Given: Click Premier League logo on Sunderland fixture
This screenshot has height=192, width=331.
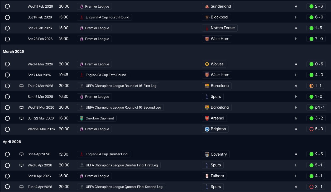Looking at the screenshot, I should (x=82, y=6).
